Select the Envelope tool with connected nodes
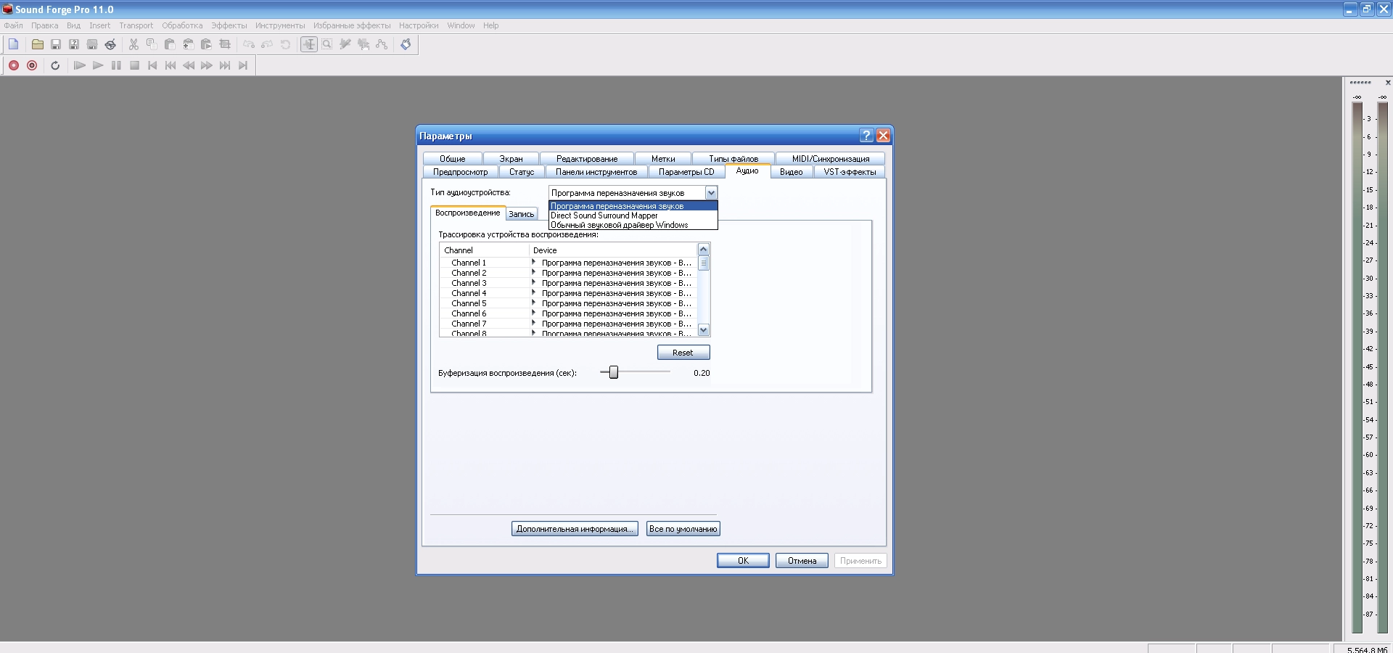The width and height of the screenshot is (1393, 653). tap(382, 44)
